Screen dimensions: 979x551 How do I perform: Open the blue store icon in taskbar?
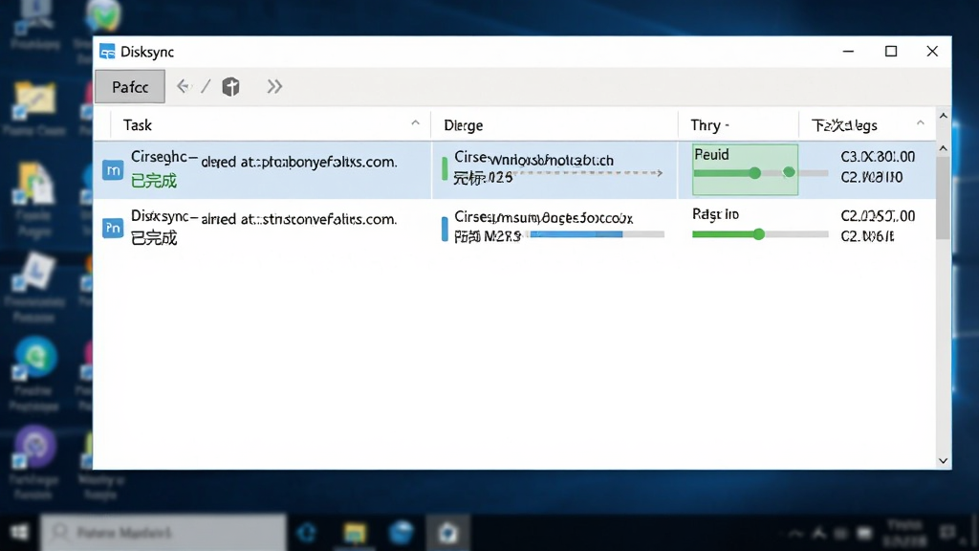(x=402, y=533)
